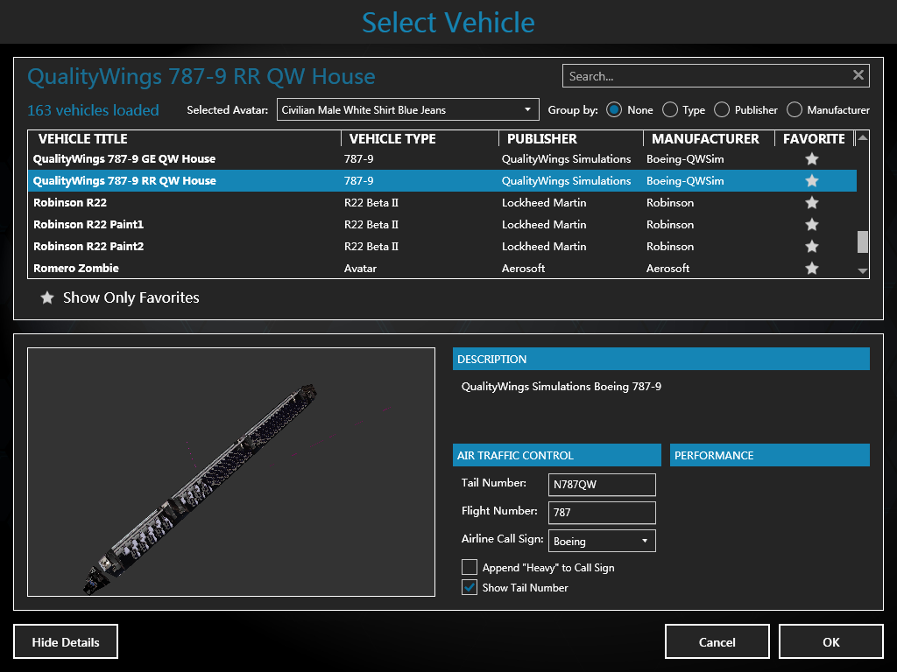
Task: Cancel the vehicle selection
Action: (717, 641)
